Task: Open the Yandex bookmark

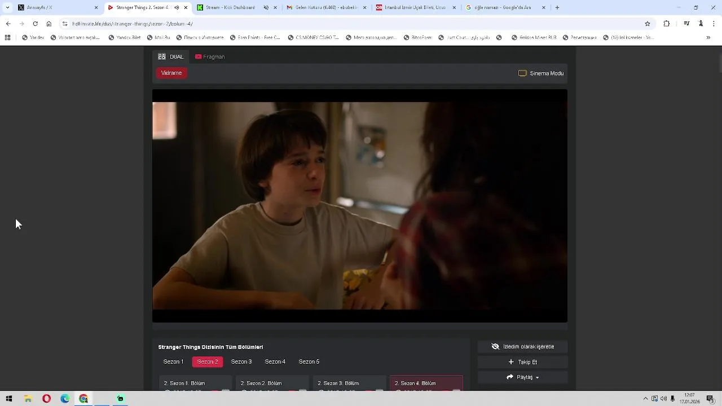Action: 33,38
